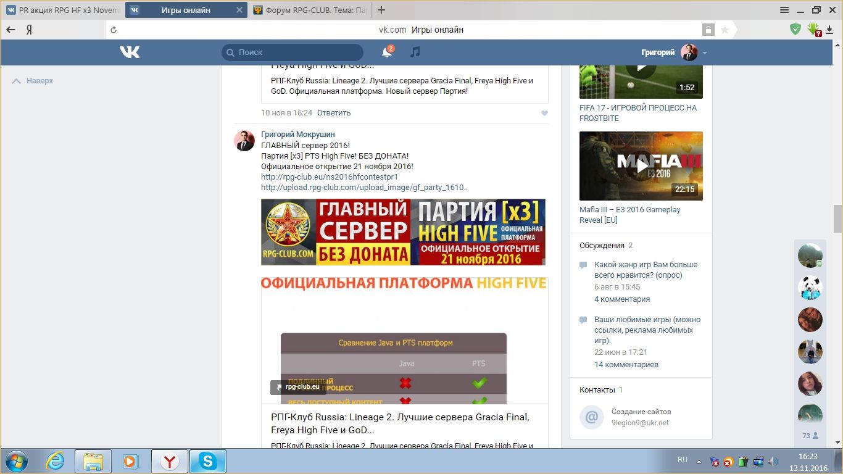The width and height of the screenshot is (843, 474).
Task: Open the Григорий Мокрушин author name link
Action: (x=298, y=135)
